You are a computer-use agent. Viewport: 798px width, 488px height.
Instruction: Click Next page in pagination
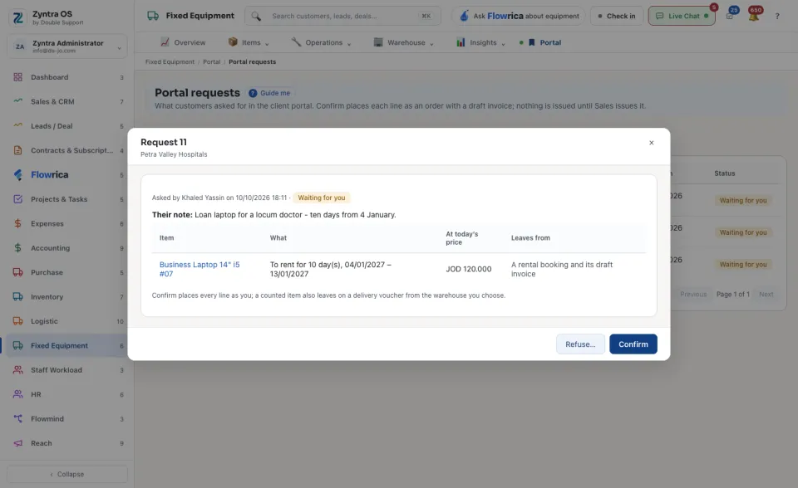coord(766,295)
